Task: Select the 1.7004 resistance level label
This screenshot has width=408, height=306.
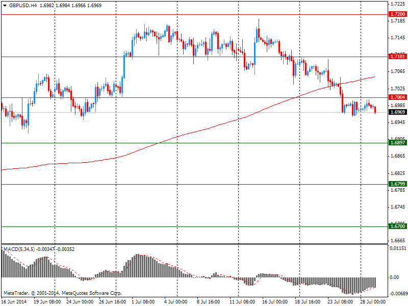Action: click(x=398, y=97)
